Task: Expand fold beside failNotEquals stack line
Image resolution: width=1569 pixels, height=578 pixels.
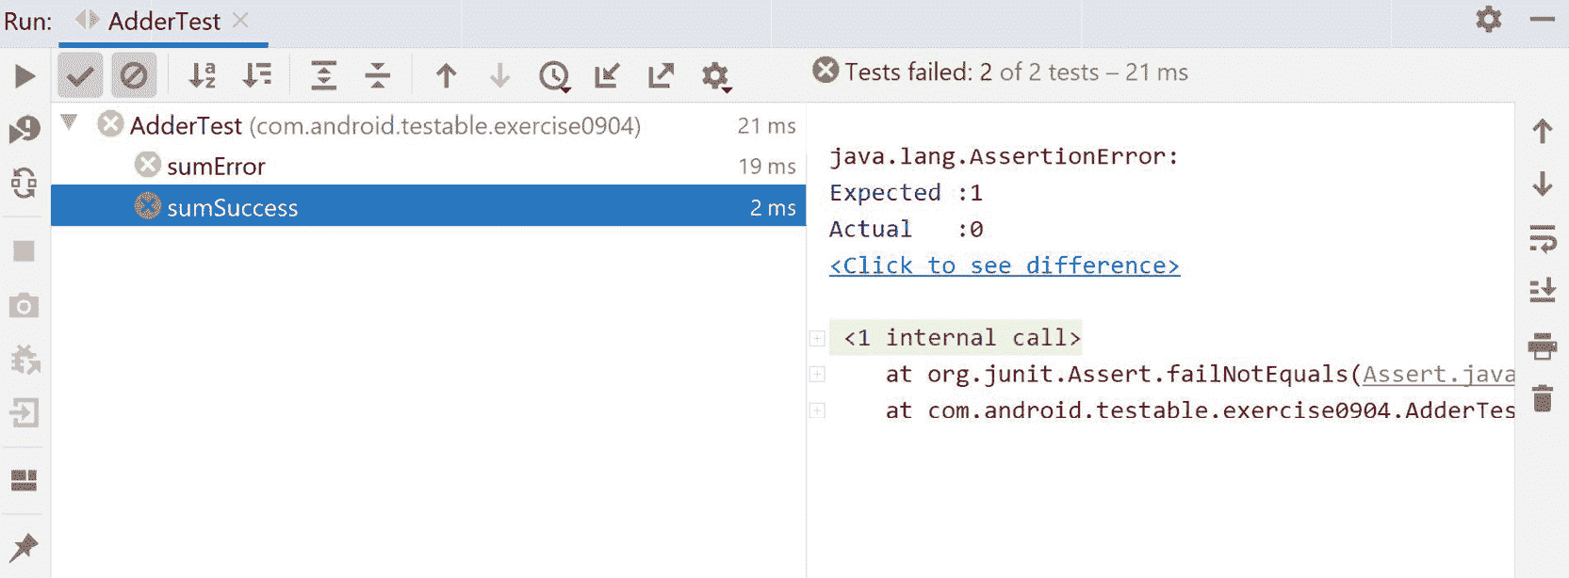Action: pyautogui.click(x=817, y=375)
